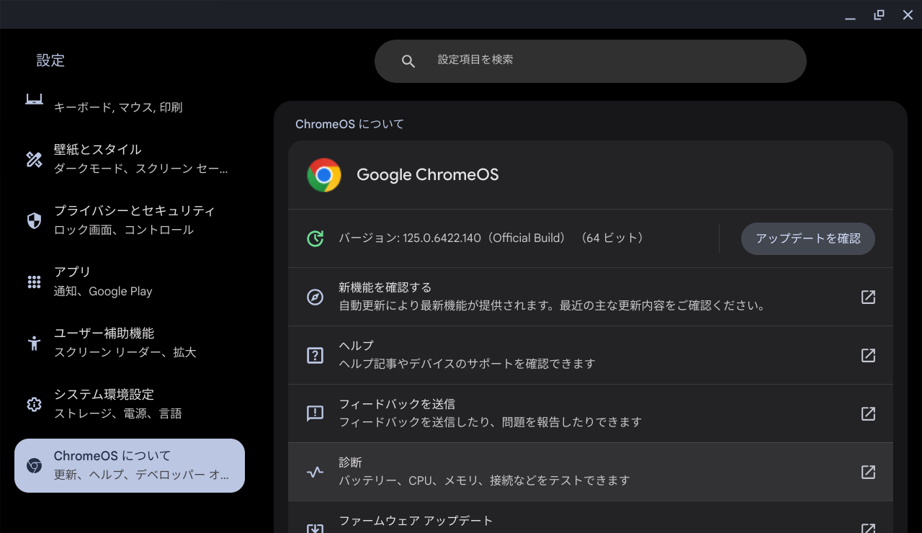
Task: Open the ヘルプ external link
Action: click(868, 355)
